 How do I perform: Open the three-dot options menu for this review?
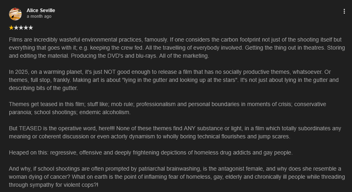(x=344, y=11)
